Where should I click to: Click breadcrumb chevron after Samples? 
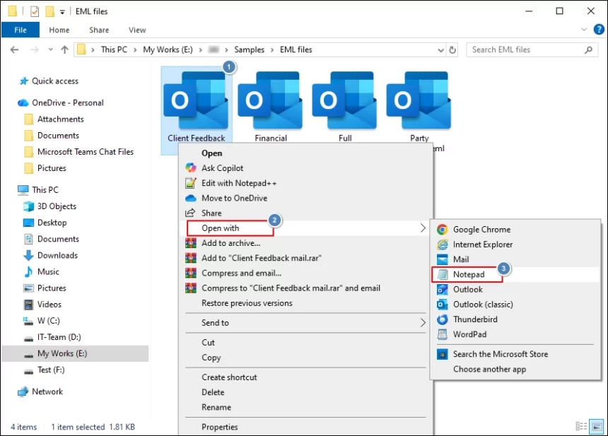tap(272, 50)
